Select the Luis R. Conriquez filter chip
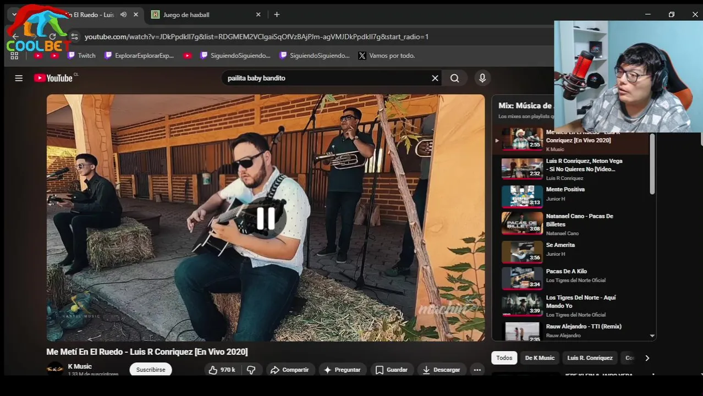 590,358
